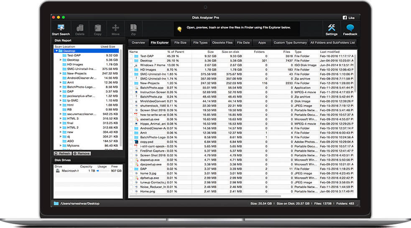Click folder icon in the status bar path
Screen dimensions: 411x228
pos(56,203)
